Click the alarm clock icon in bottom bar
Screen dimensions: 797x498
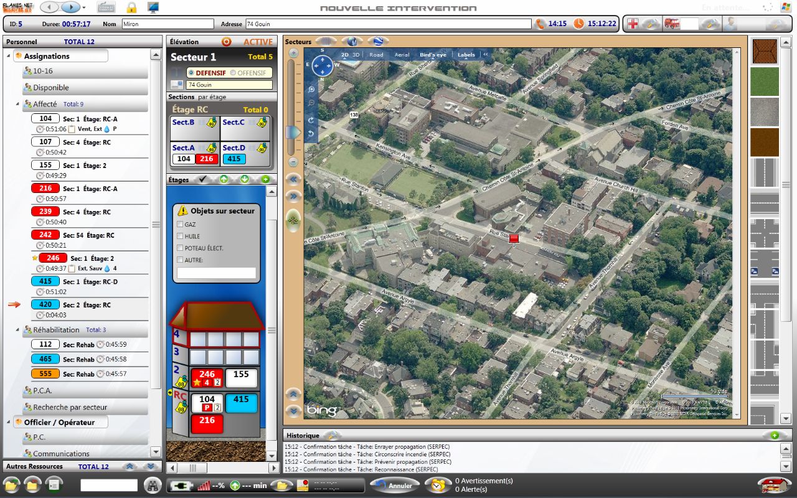(x=438, y=485)
